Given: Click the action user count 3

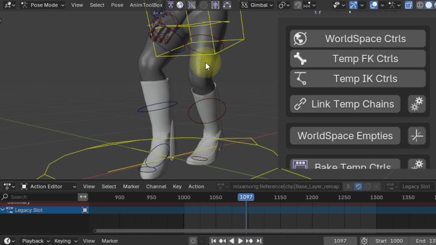Looking at the screenshot, I should pyautogui.click(x=348, y=187).
